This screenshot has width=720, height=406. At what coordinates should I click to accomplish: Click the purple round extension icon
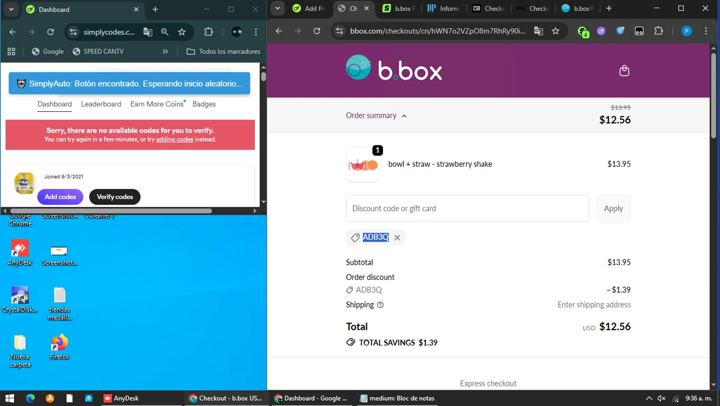[601, 31]
